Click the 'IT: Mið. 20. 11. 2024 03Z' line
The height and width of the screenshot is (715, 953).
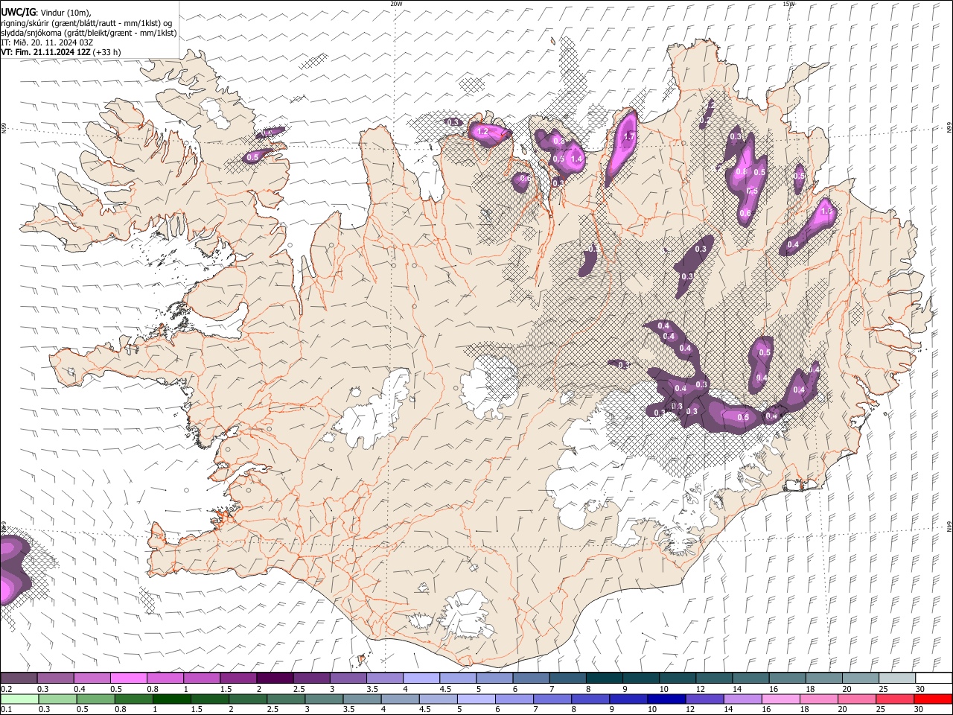(x=47, y=42)
